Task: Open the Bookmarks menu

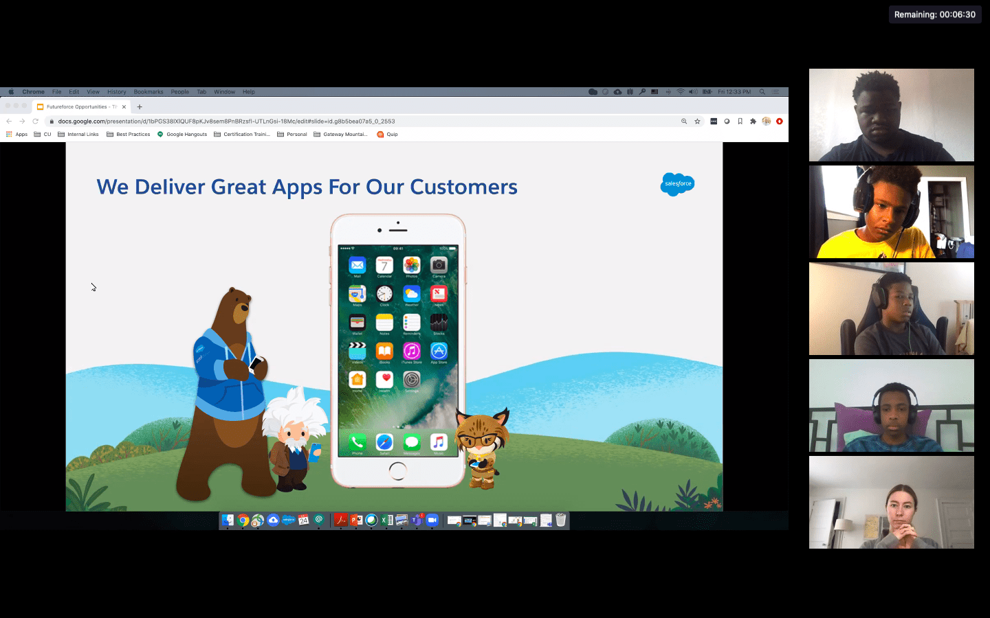Action: tap(148, 92)
